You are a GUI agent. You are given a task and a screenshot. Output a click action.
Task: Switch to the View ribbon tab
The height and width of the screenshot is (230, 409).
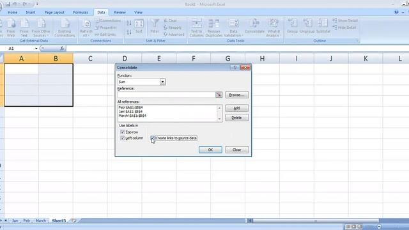pos(138,12)
